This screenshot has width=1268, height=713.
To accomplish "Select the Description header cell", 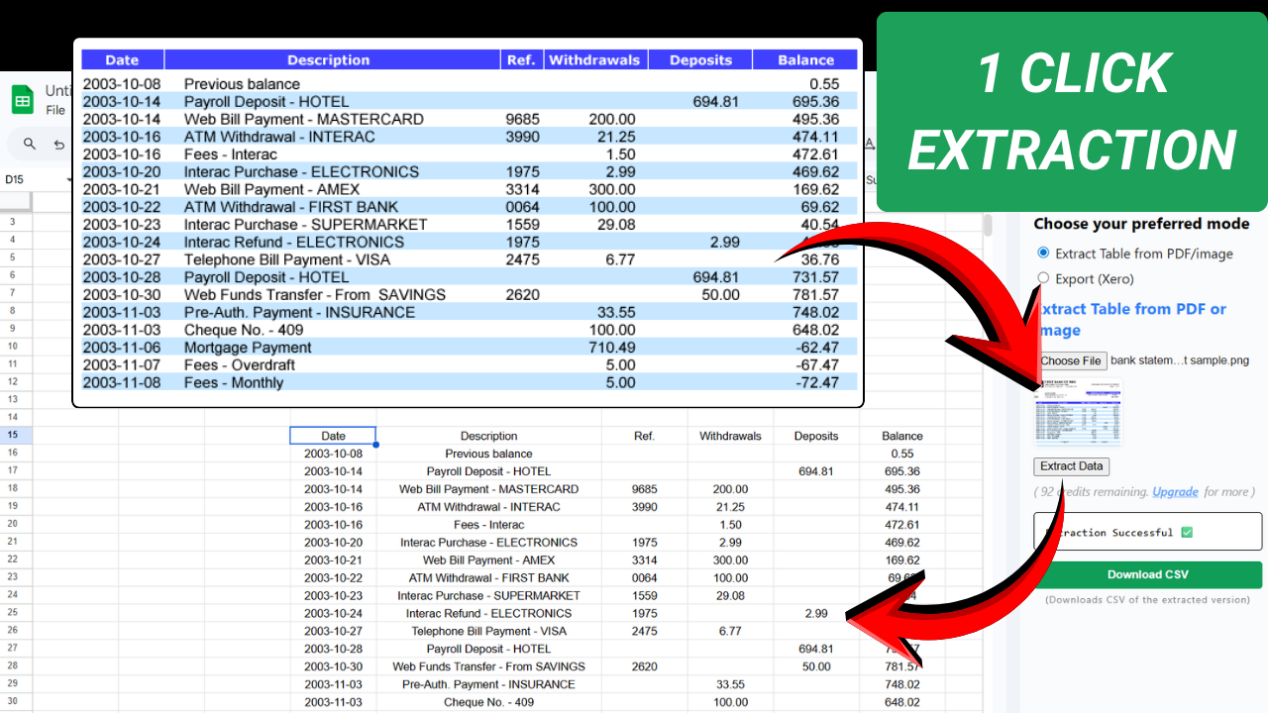I will 488,436.
